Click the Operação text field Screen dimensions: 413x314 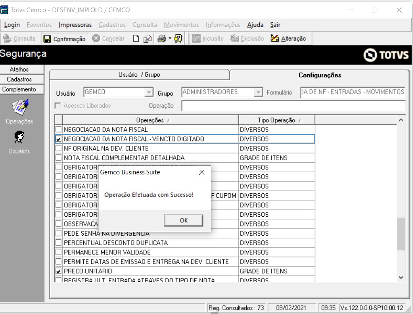tap(294, 106)
